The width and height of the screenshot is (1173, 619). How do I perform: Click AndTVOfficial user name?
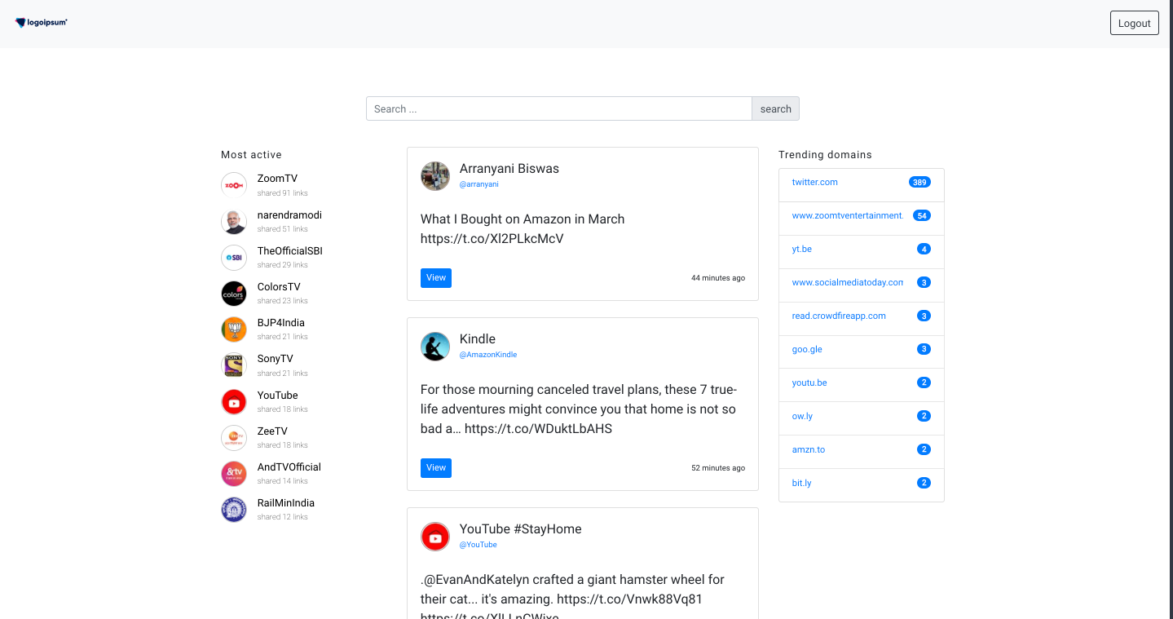(x=289, y=467)
